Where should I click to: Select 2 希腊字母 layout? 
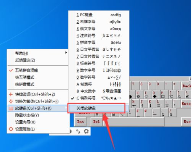pyautogui.click(x=99, y=22)
